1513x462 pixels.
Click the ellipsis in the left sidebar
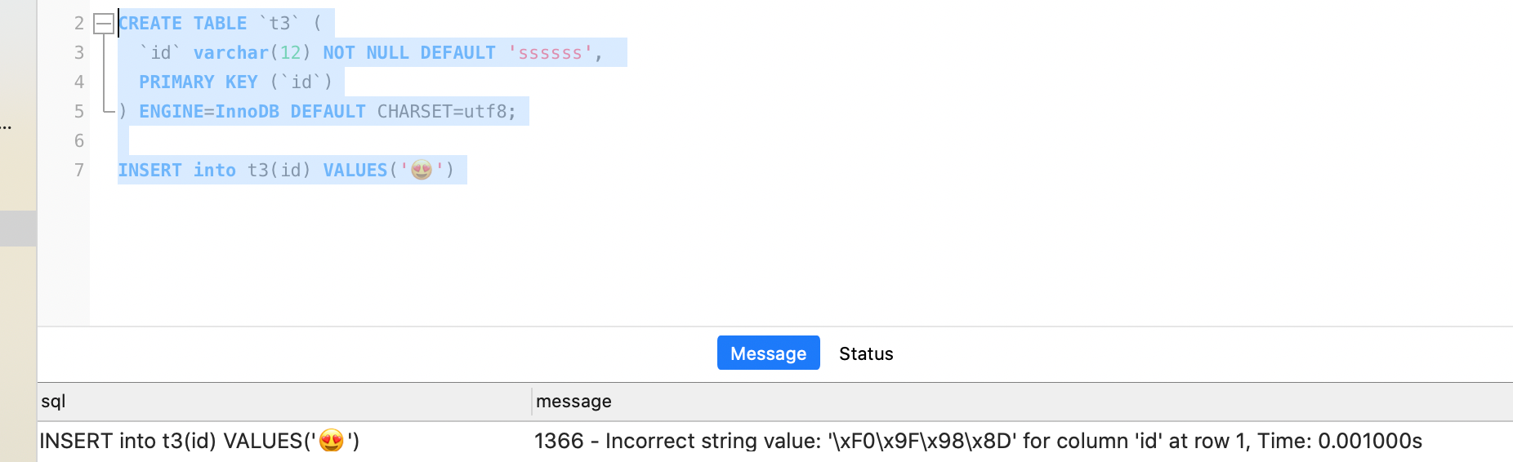coord(6,127)
